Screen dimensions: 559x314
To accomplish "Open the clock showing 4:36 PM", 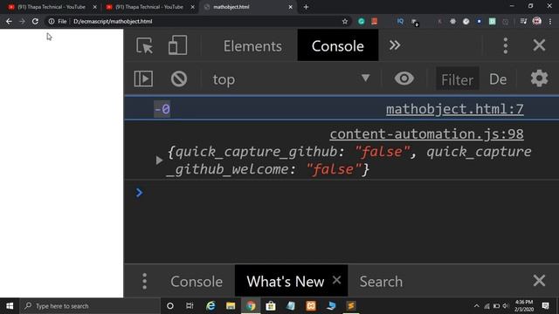I will 524,306.
